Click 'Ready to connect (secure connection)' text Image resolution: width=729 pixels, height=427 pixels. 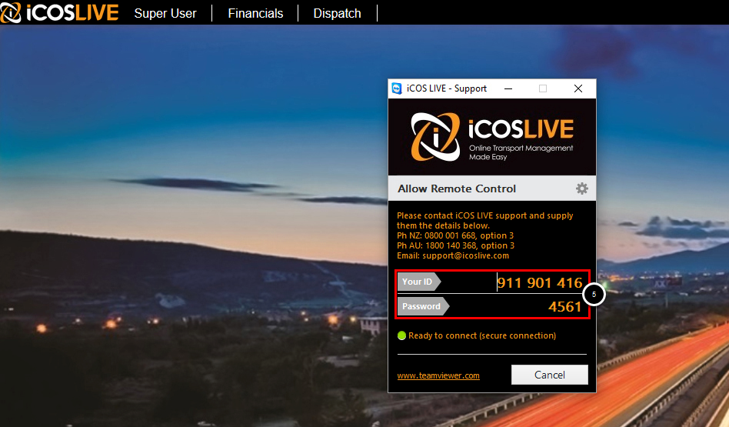pyautogui.click(x=482, y=336)
